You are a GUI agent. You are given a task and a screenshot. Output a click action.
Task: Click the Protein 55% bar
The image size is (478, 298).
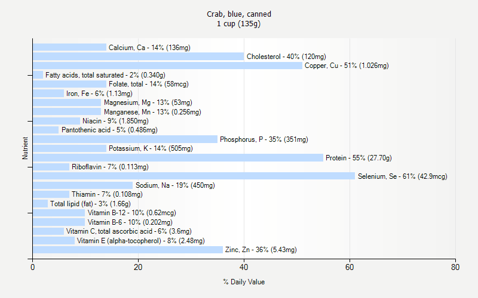(x=178, y=157)
